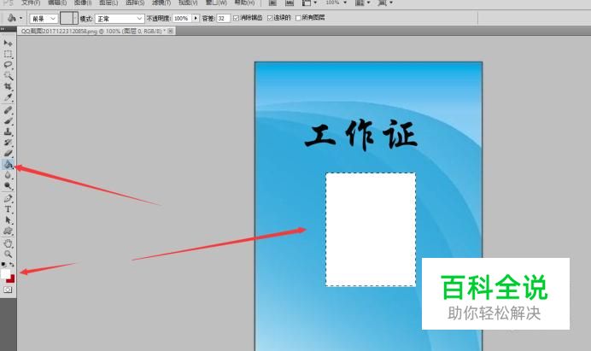Open the Help menu
Image resolution: width=591 pixels, height=351 pixels.
click(244, 3)
